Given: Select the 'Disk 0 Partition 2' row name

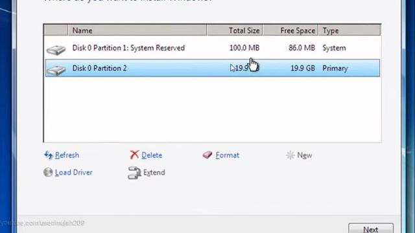Looking at the screenshot, I should pyautogui.click(x=99, y=68).
